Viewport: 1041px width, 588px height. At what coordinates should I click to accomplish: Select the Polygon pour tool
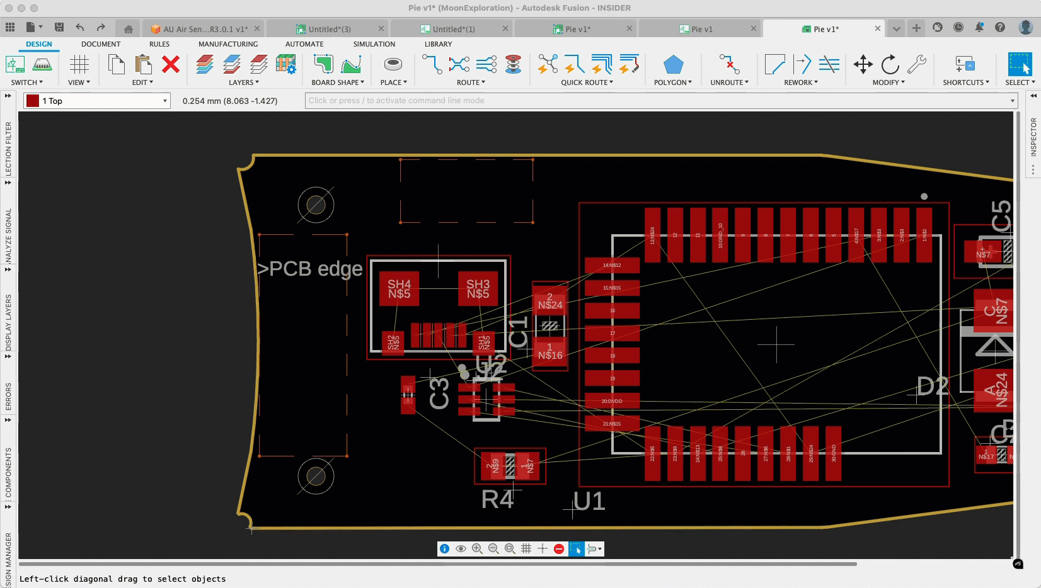click(x=673, y=65)
